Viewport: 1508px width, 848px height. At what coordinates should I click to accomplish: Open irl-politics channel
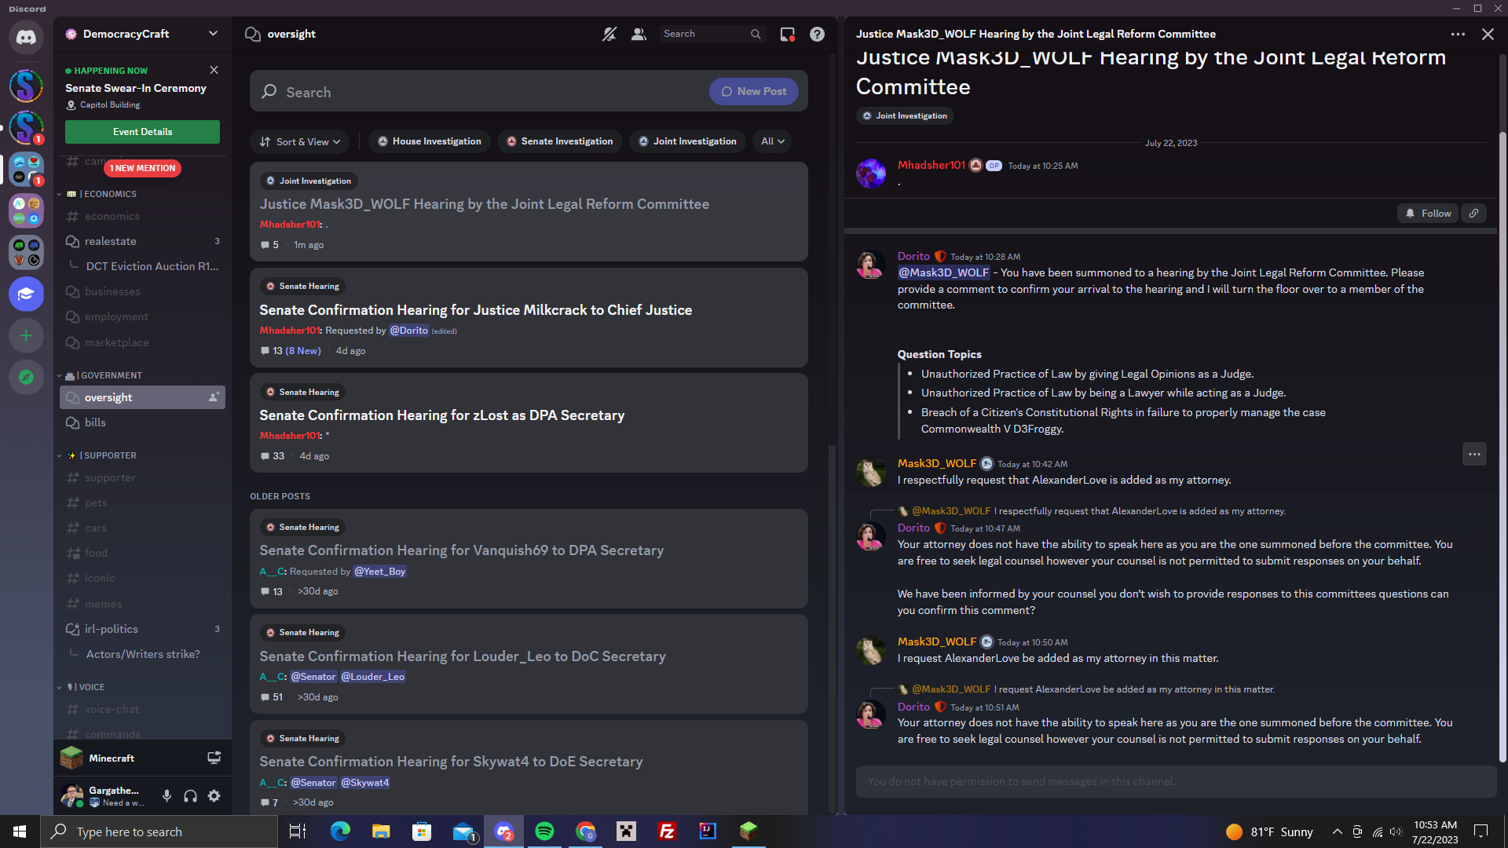[142, 629]
